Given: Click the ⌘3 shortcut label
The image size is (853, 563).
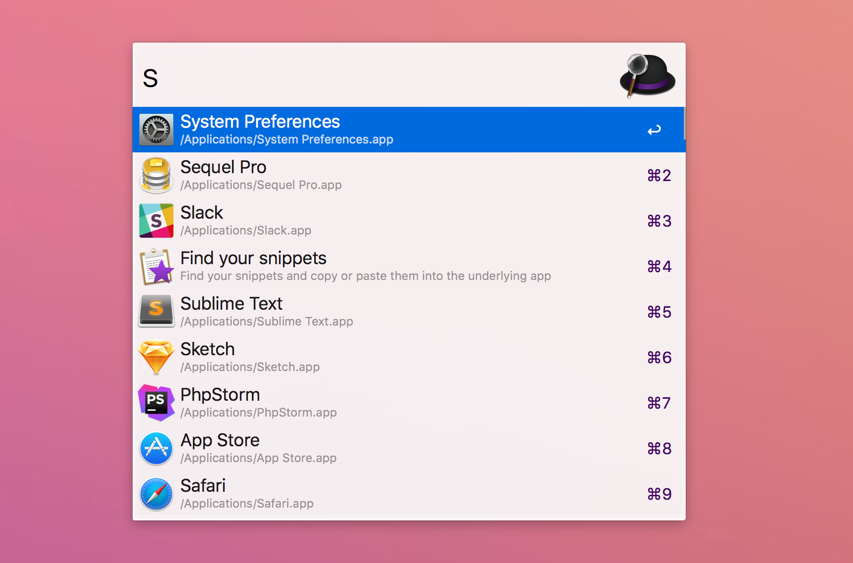Looking at the screenshot, I should point(659,221).
